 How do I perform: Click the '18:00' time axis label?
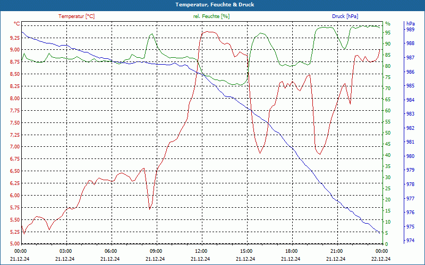pyautogui.click(x=291, y=251)
